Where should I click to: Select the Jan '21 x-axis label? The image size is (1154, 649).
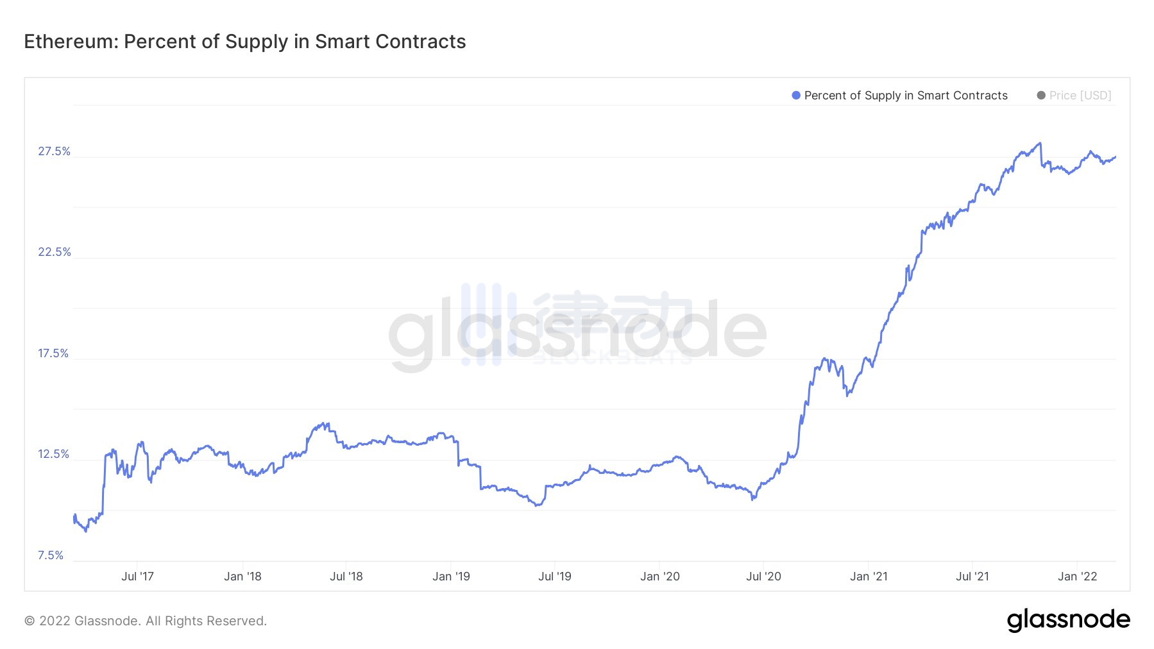tap(869, 577)
